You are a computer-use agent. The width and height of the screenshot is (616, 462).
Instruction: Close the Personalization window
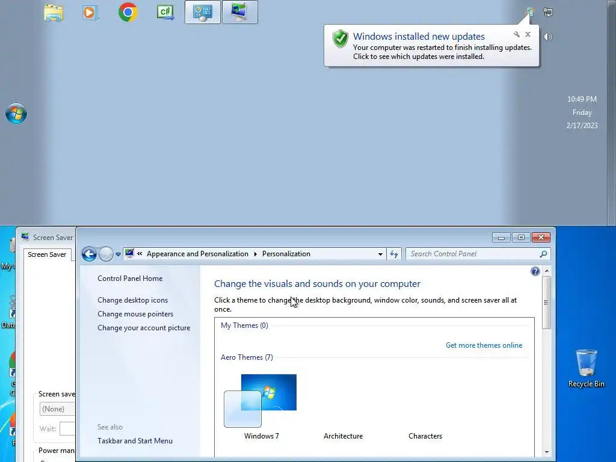541,237
